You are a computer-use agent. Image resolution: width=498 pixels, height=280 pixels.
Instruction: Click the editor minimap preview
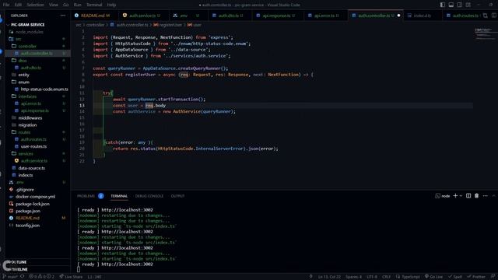(x=486, y=34)
